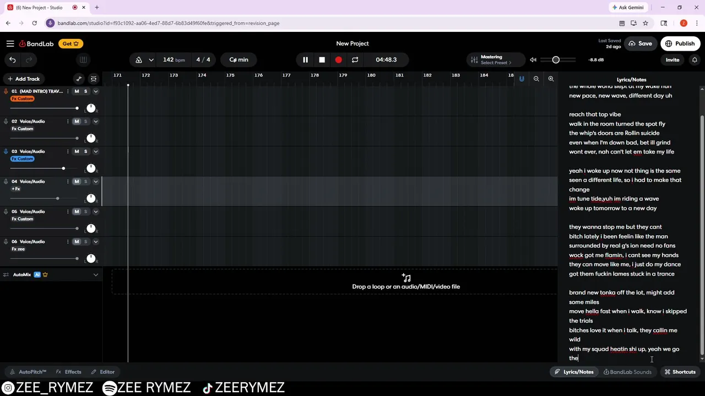The width and height of the screenshot is (705, 396).
Task: Save the project
Action: tap(640, 43)
